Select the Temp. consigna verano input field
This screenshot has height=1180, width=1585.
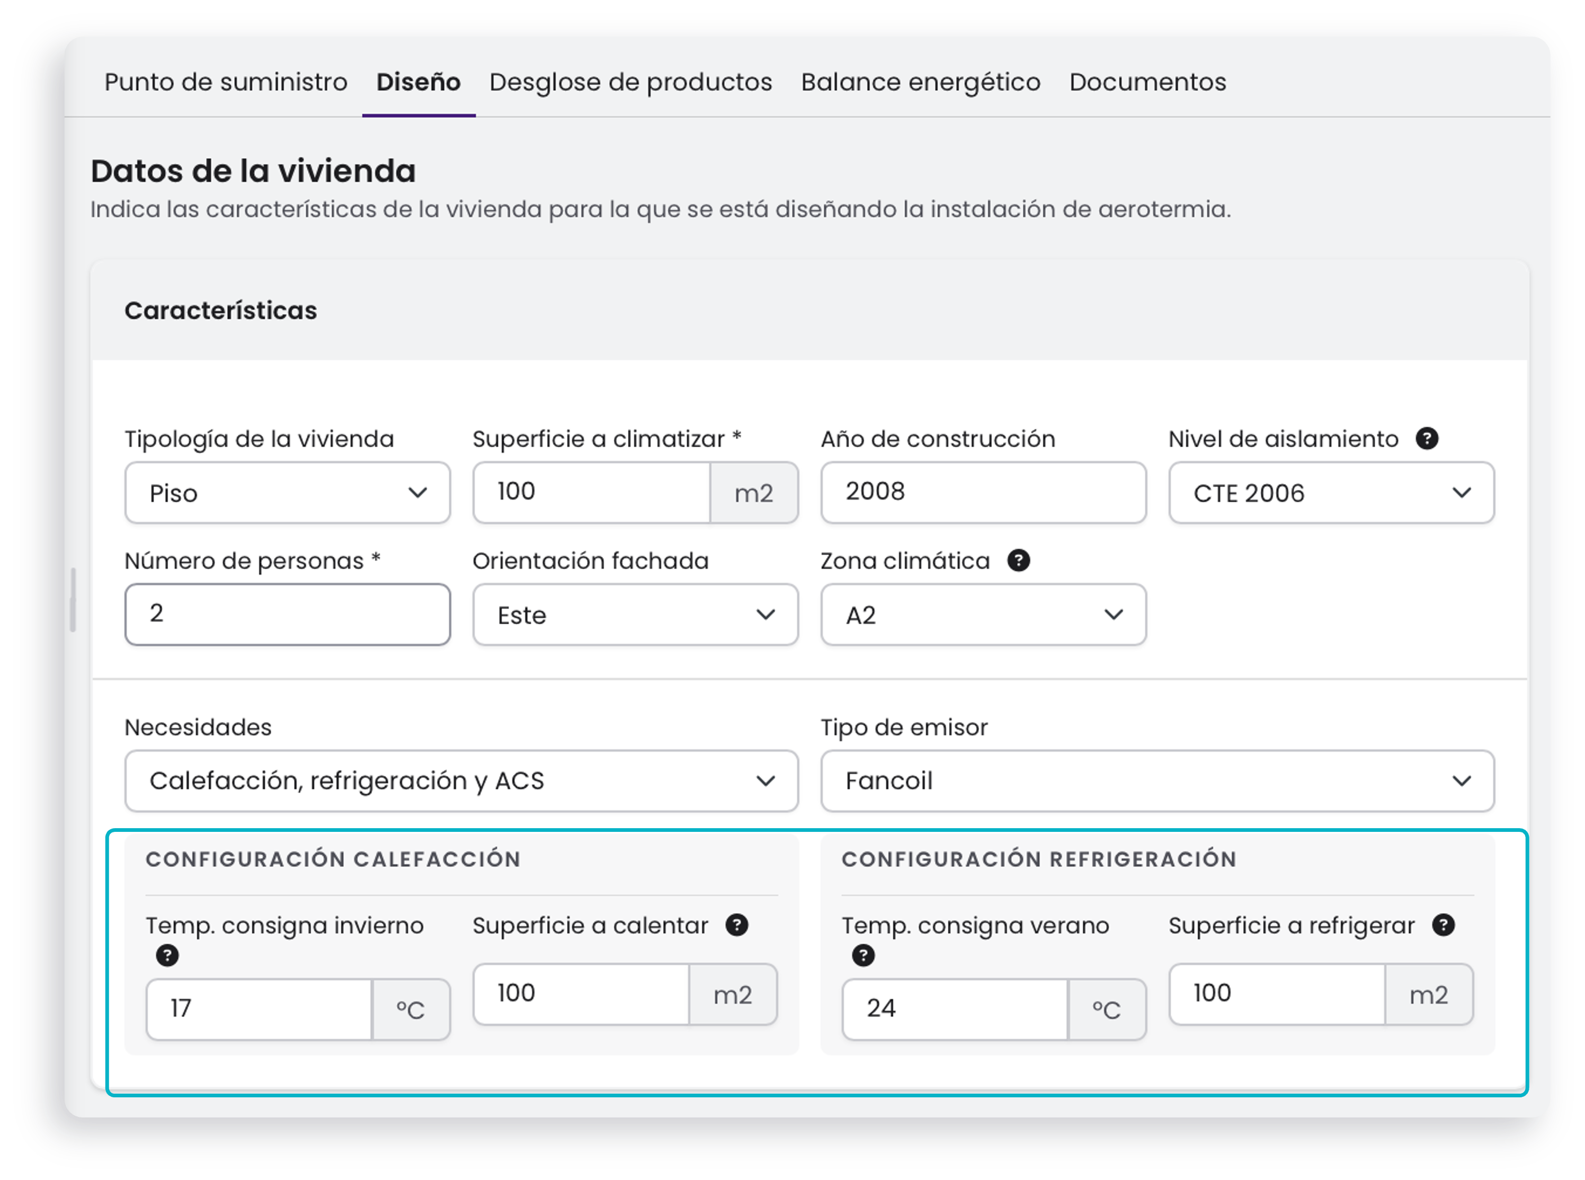pyautogui.click(x=955, y=1008)
